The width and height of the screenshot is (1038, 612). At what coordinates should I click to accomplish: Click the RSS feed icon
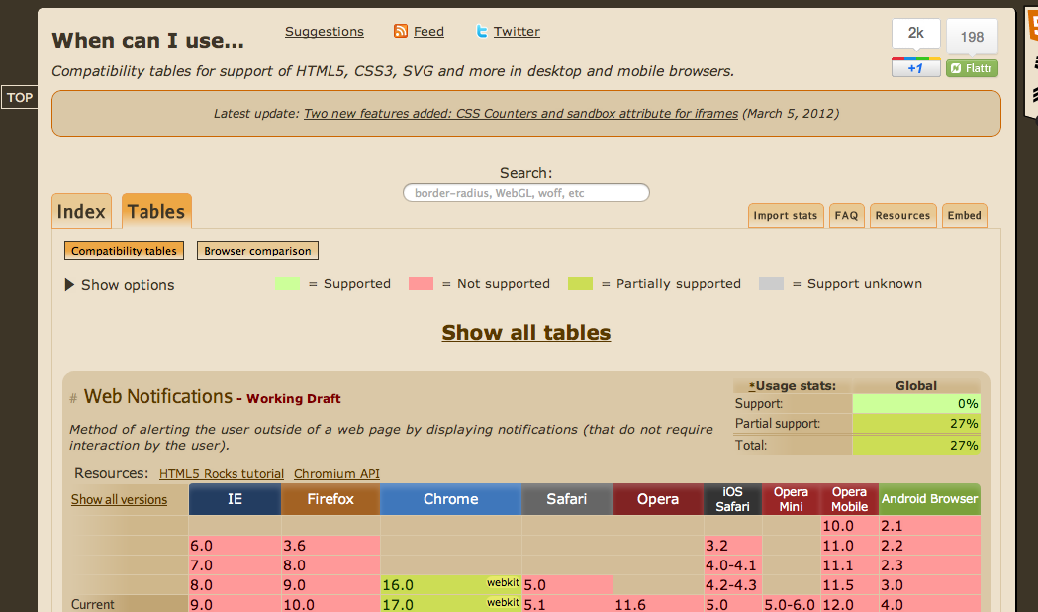point(401,31)
